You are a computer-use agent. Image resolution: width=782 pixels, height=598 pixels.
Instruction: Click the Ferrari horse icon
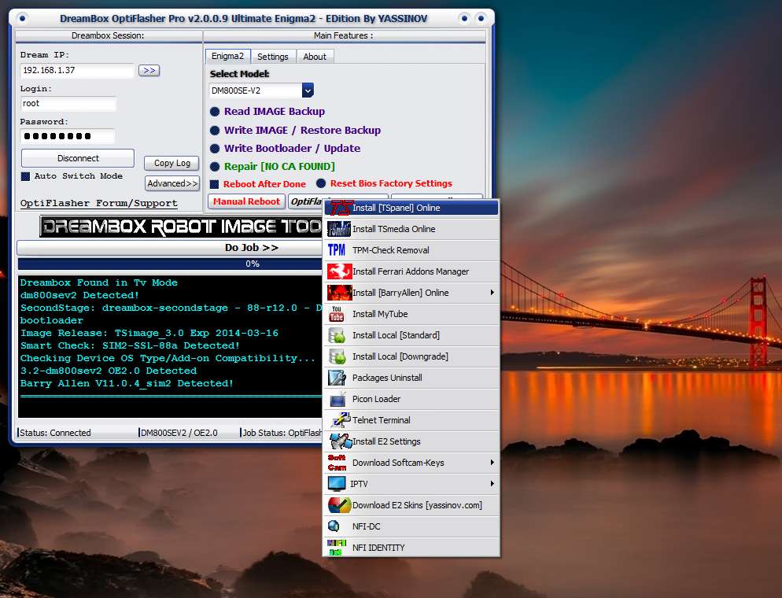point(339,271)
